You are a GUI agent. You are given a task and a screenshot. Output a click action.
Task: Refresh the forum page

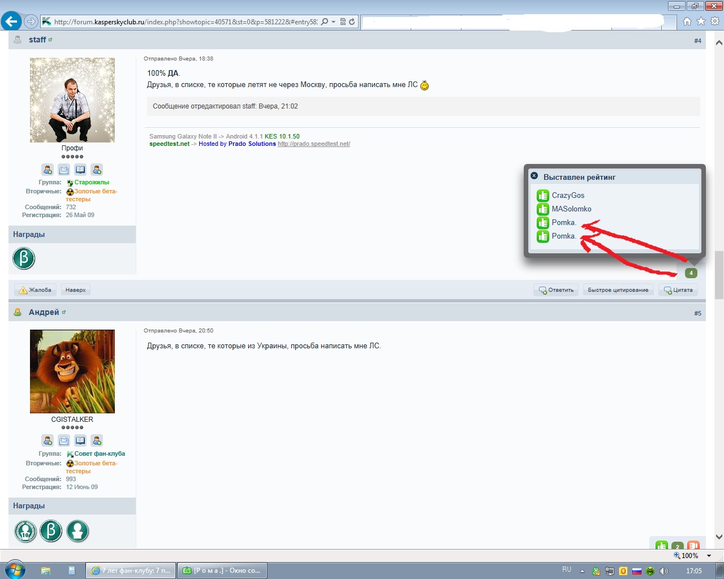tap(352, 22)
